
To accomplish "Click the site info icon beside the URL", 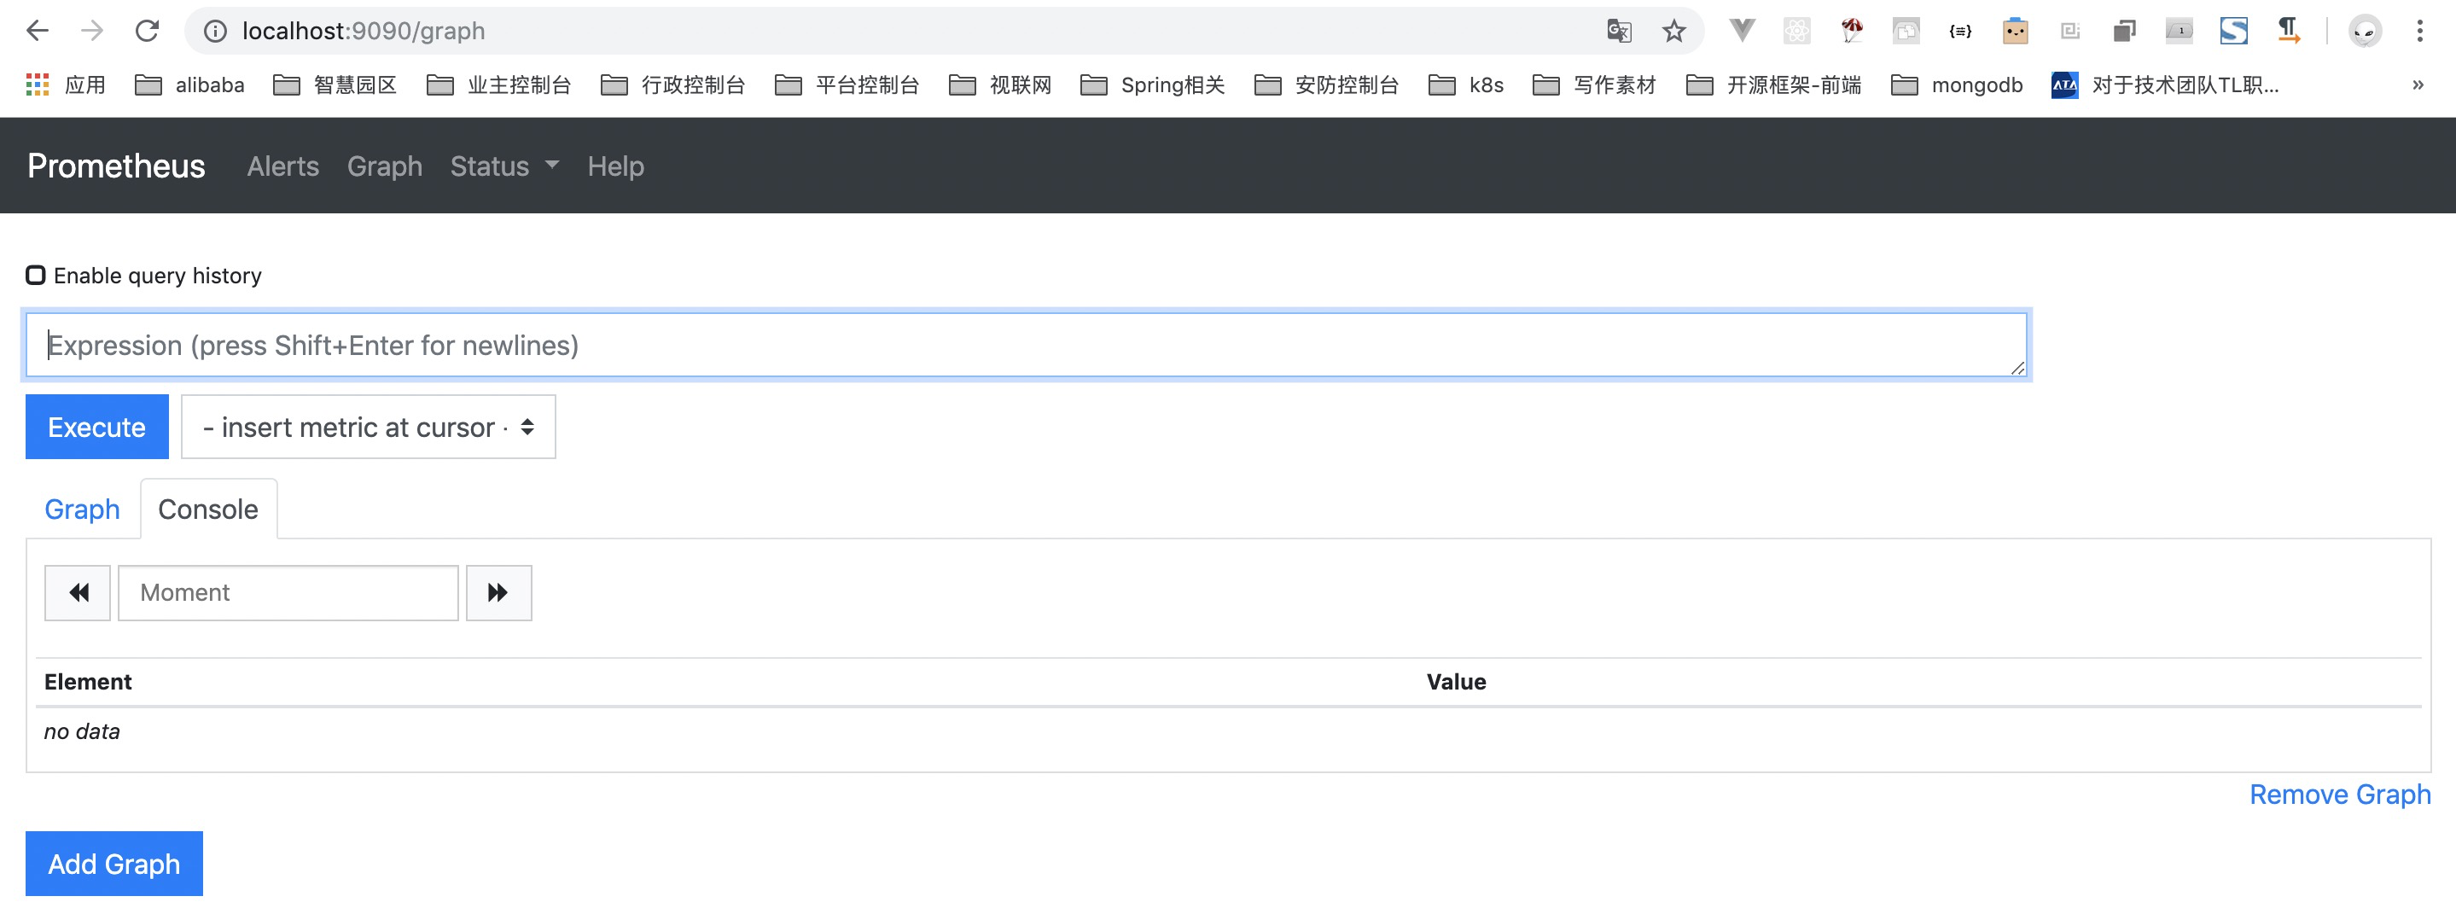I will pyautogui.click(x=217, y=32).
